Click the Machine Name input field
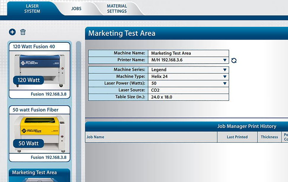The height and width of the screenshot is (182, 288). click(188, 53)
